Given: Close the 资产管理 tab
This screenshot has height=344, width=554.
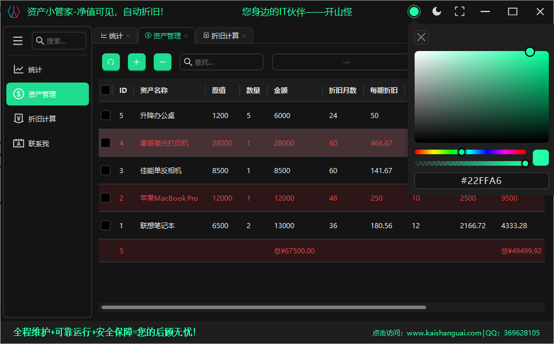Looking at the screenshot, I should [x=186, y=36].
